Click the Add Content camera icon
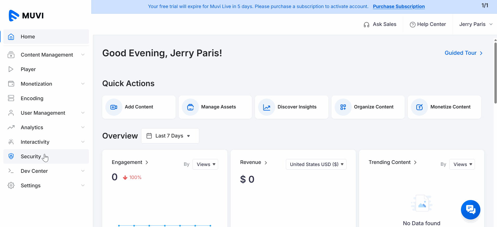 (114, 107)
